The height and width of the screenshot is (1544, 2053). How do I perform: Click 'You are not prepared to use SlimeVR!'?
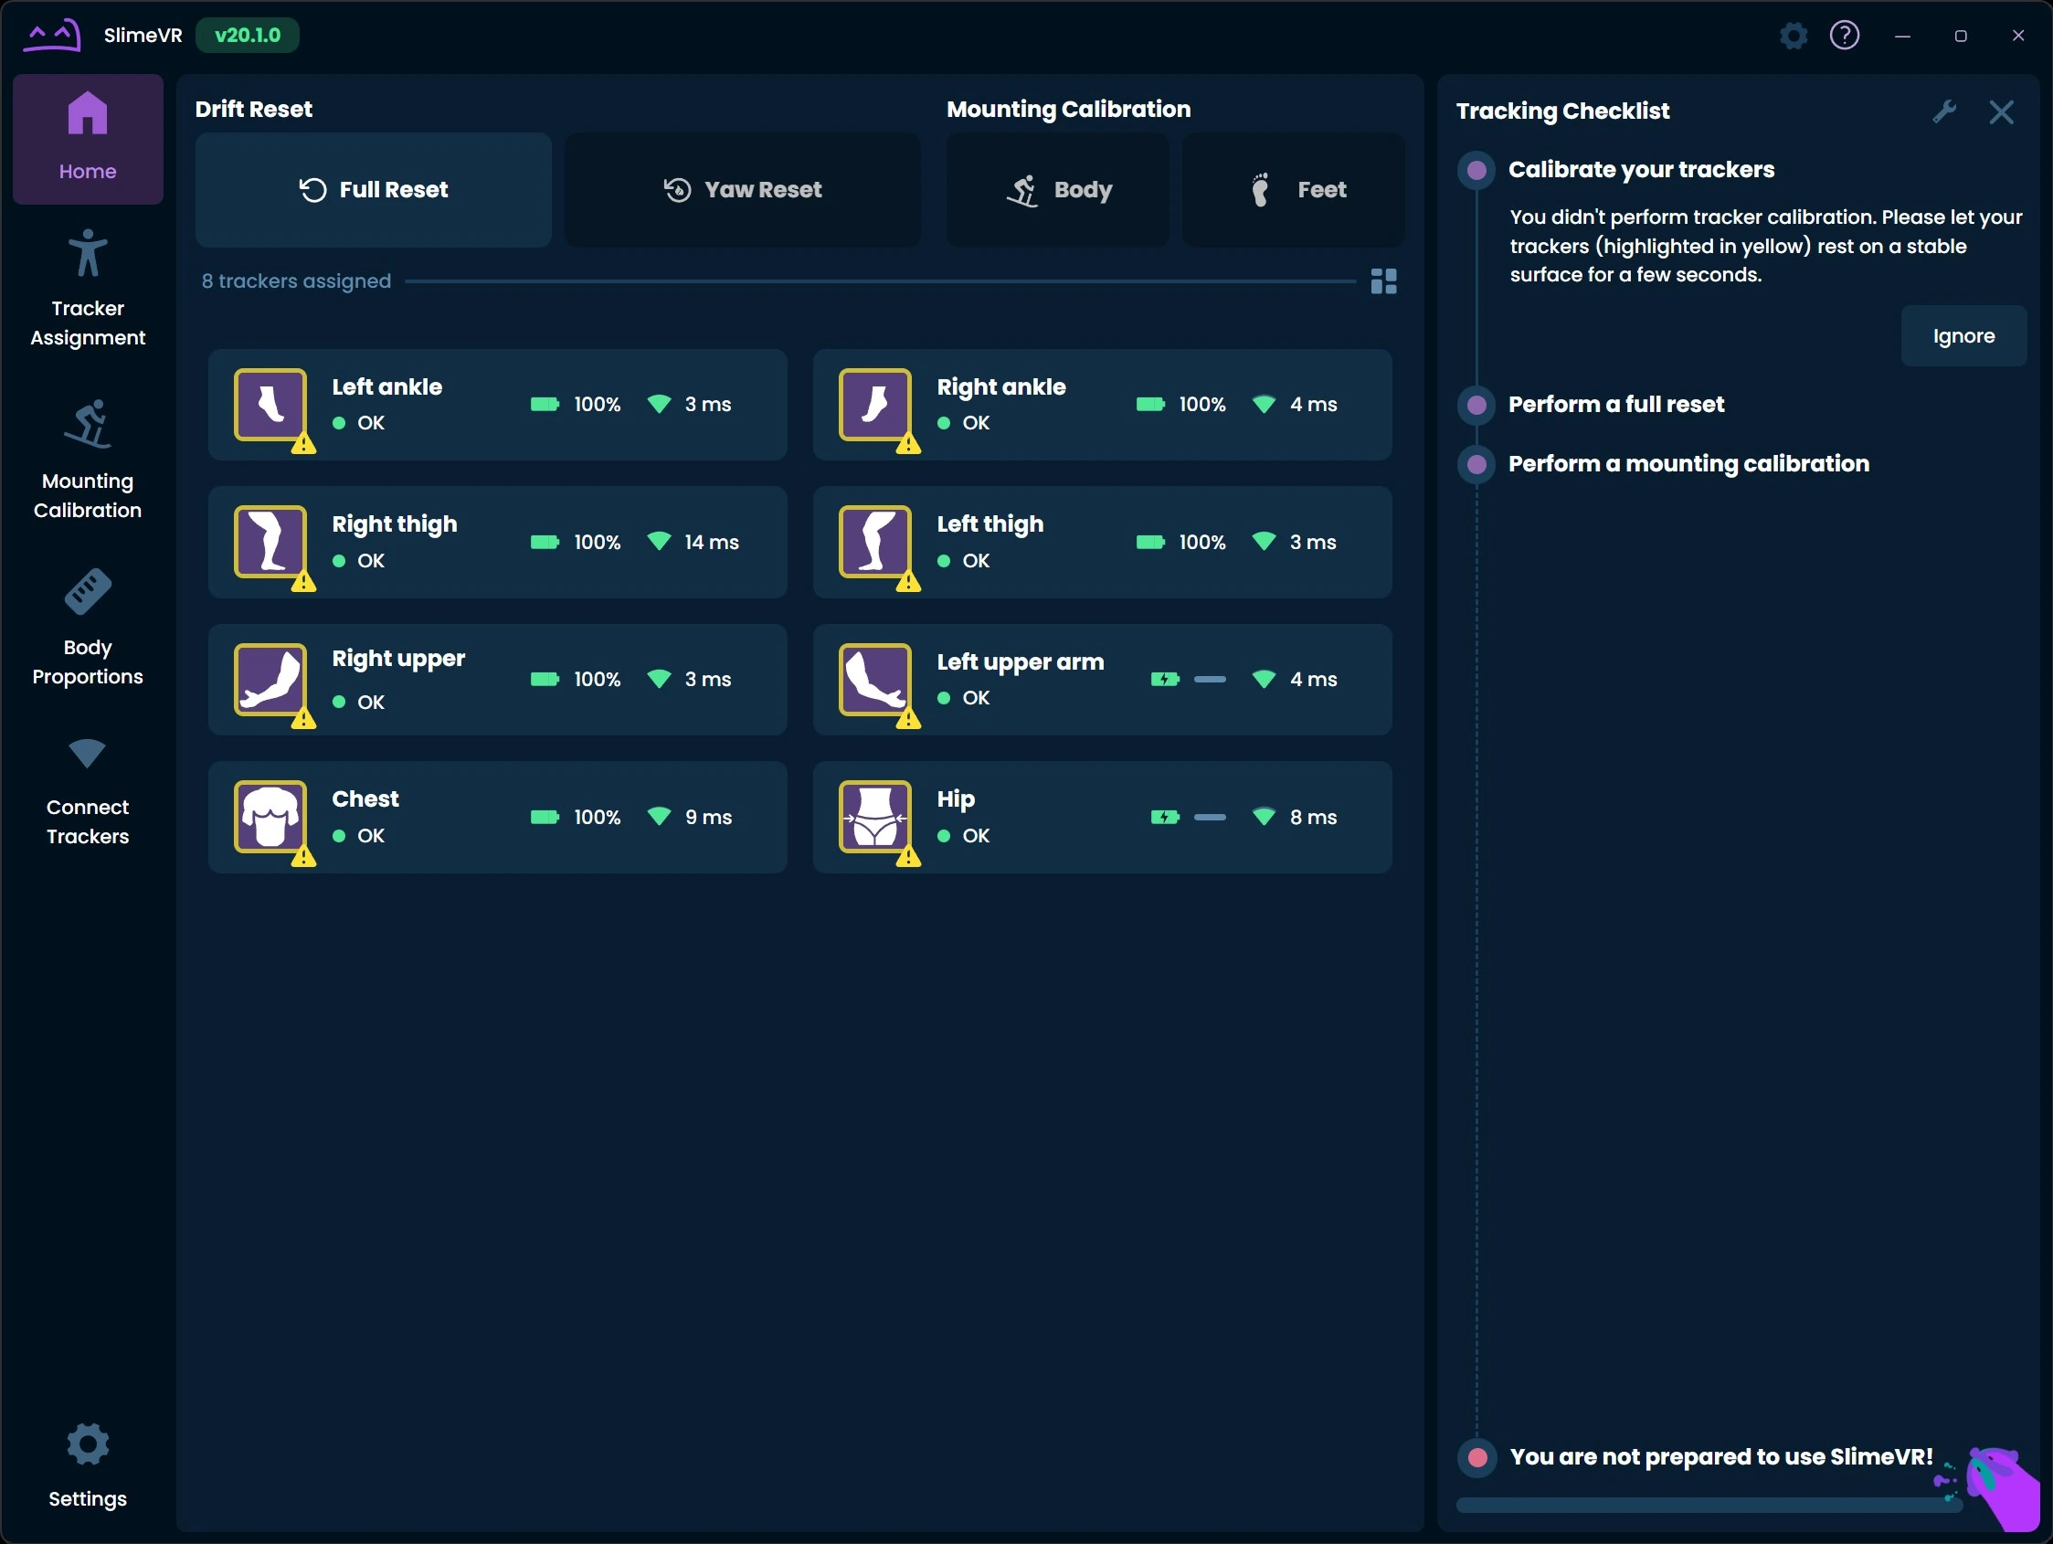click(1720, 1457)
